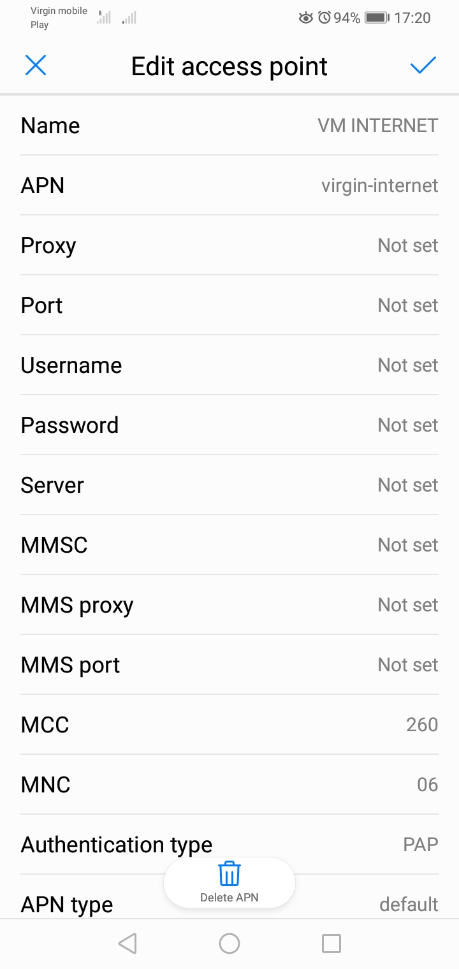Open recent apps via square icon
This screenshot has height=969, width=459.
pos(331,943)
